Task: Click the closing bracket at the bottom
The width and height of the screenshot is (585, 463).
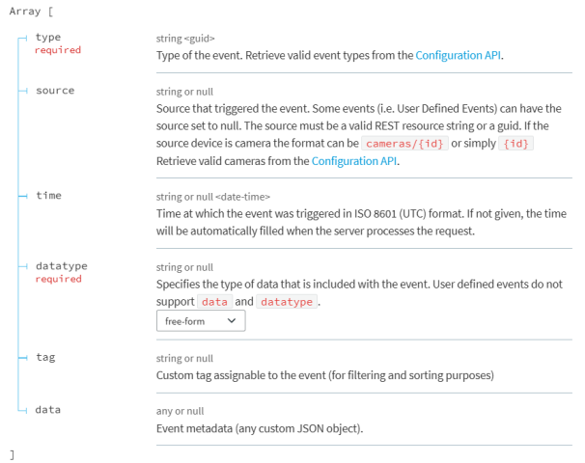Action: (12, 452)
